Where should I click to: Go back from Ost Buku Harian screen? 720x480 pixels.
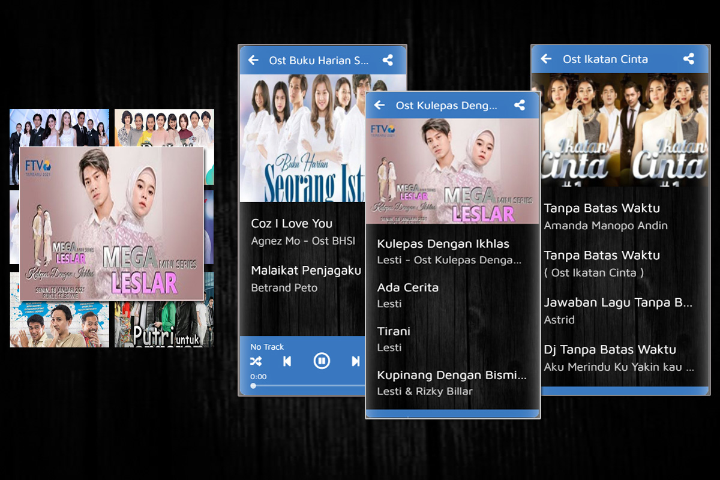[254, 60]
